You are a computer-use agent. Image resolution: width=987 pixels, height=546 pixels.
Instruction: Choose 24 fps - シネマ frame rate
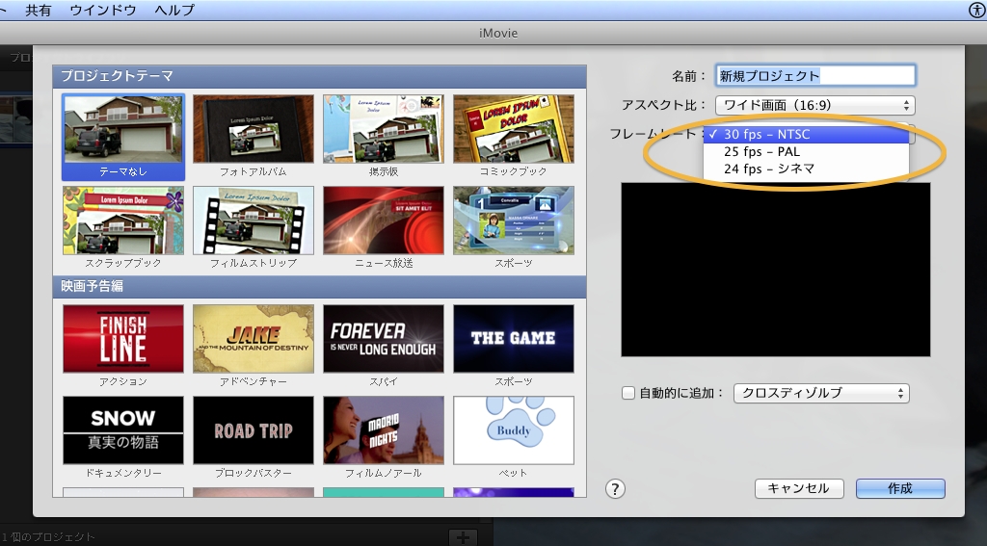pos(768,169)
